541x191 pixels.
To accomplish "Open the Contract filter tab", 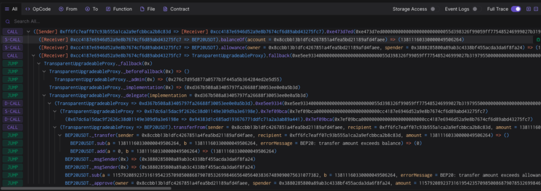I will point(176,9).
